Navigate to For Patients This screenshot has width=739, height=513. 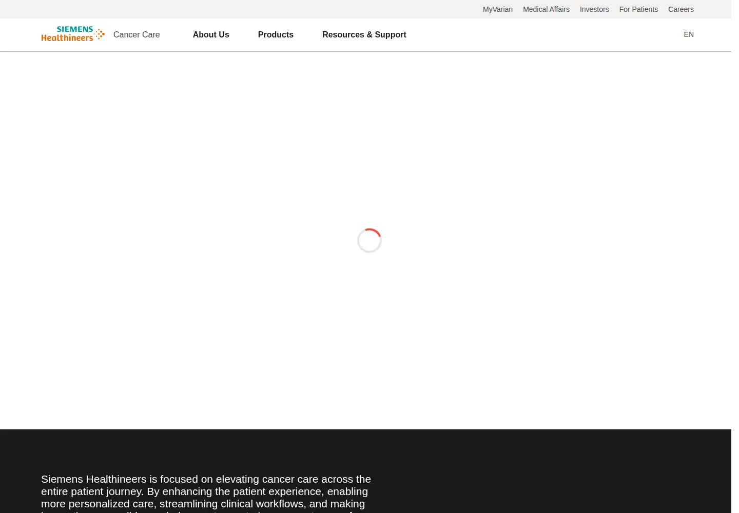tap(638, 9)
